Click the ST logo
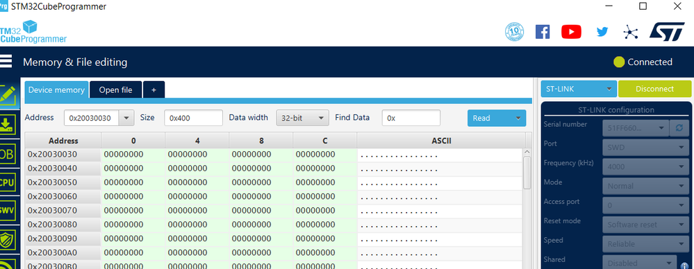This screenshot has width=694, height=269. 667,32
